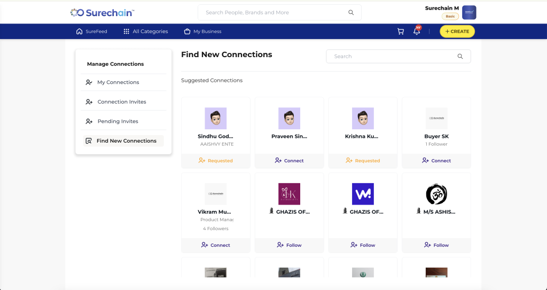Click the name Praveen Sin...

click(289, 136)
